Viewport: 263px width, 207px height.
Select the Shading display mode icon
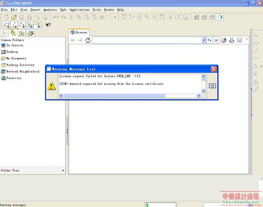[x=220, y=17]
